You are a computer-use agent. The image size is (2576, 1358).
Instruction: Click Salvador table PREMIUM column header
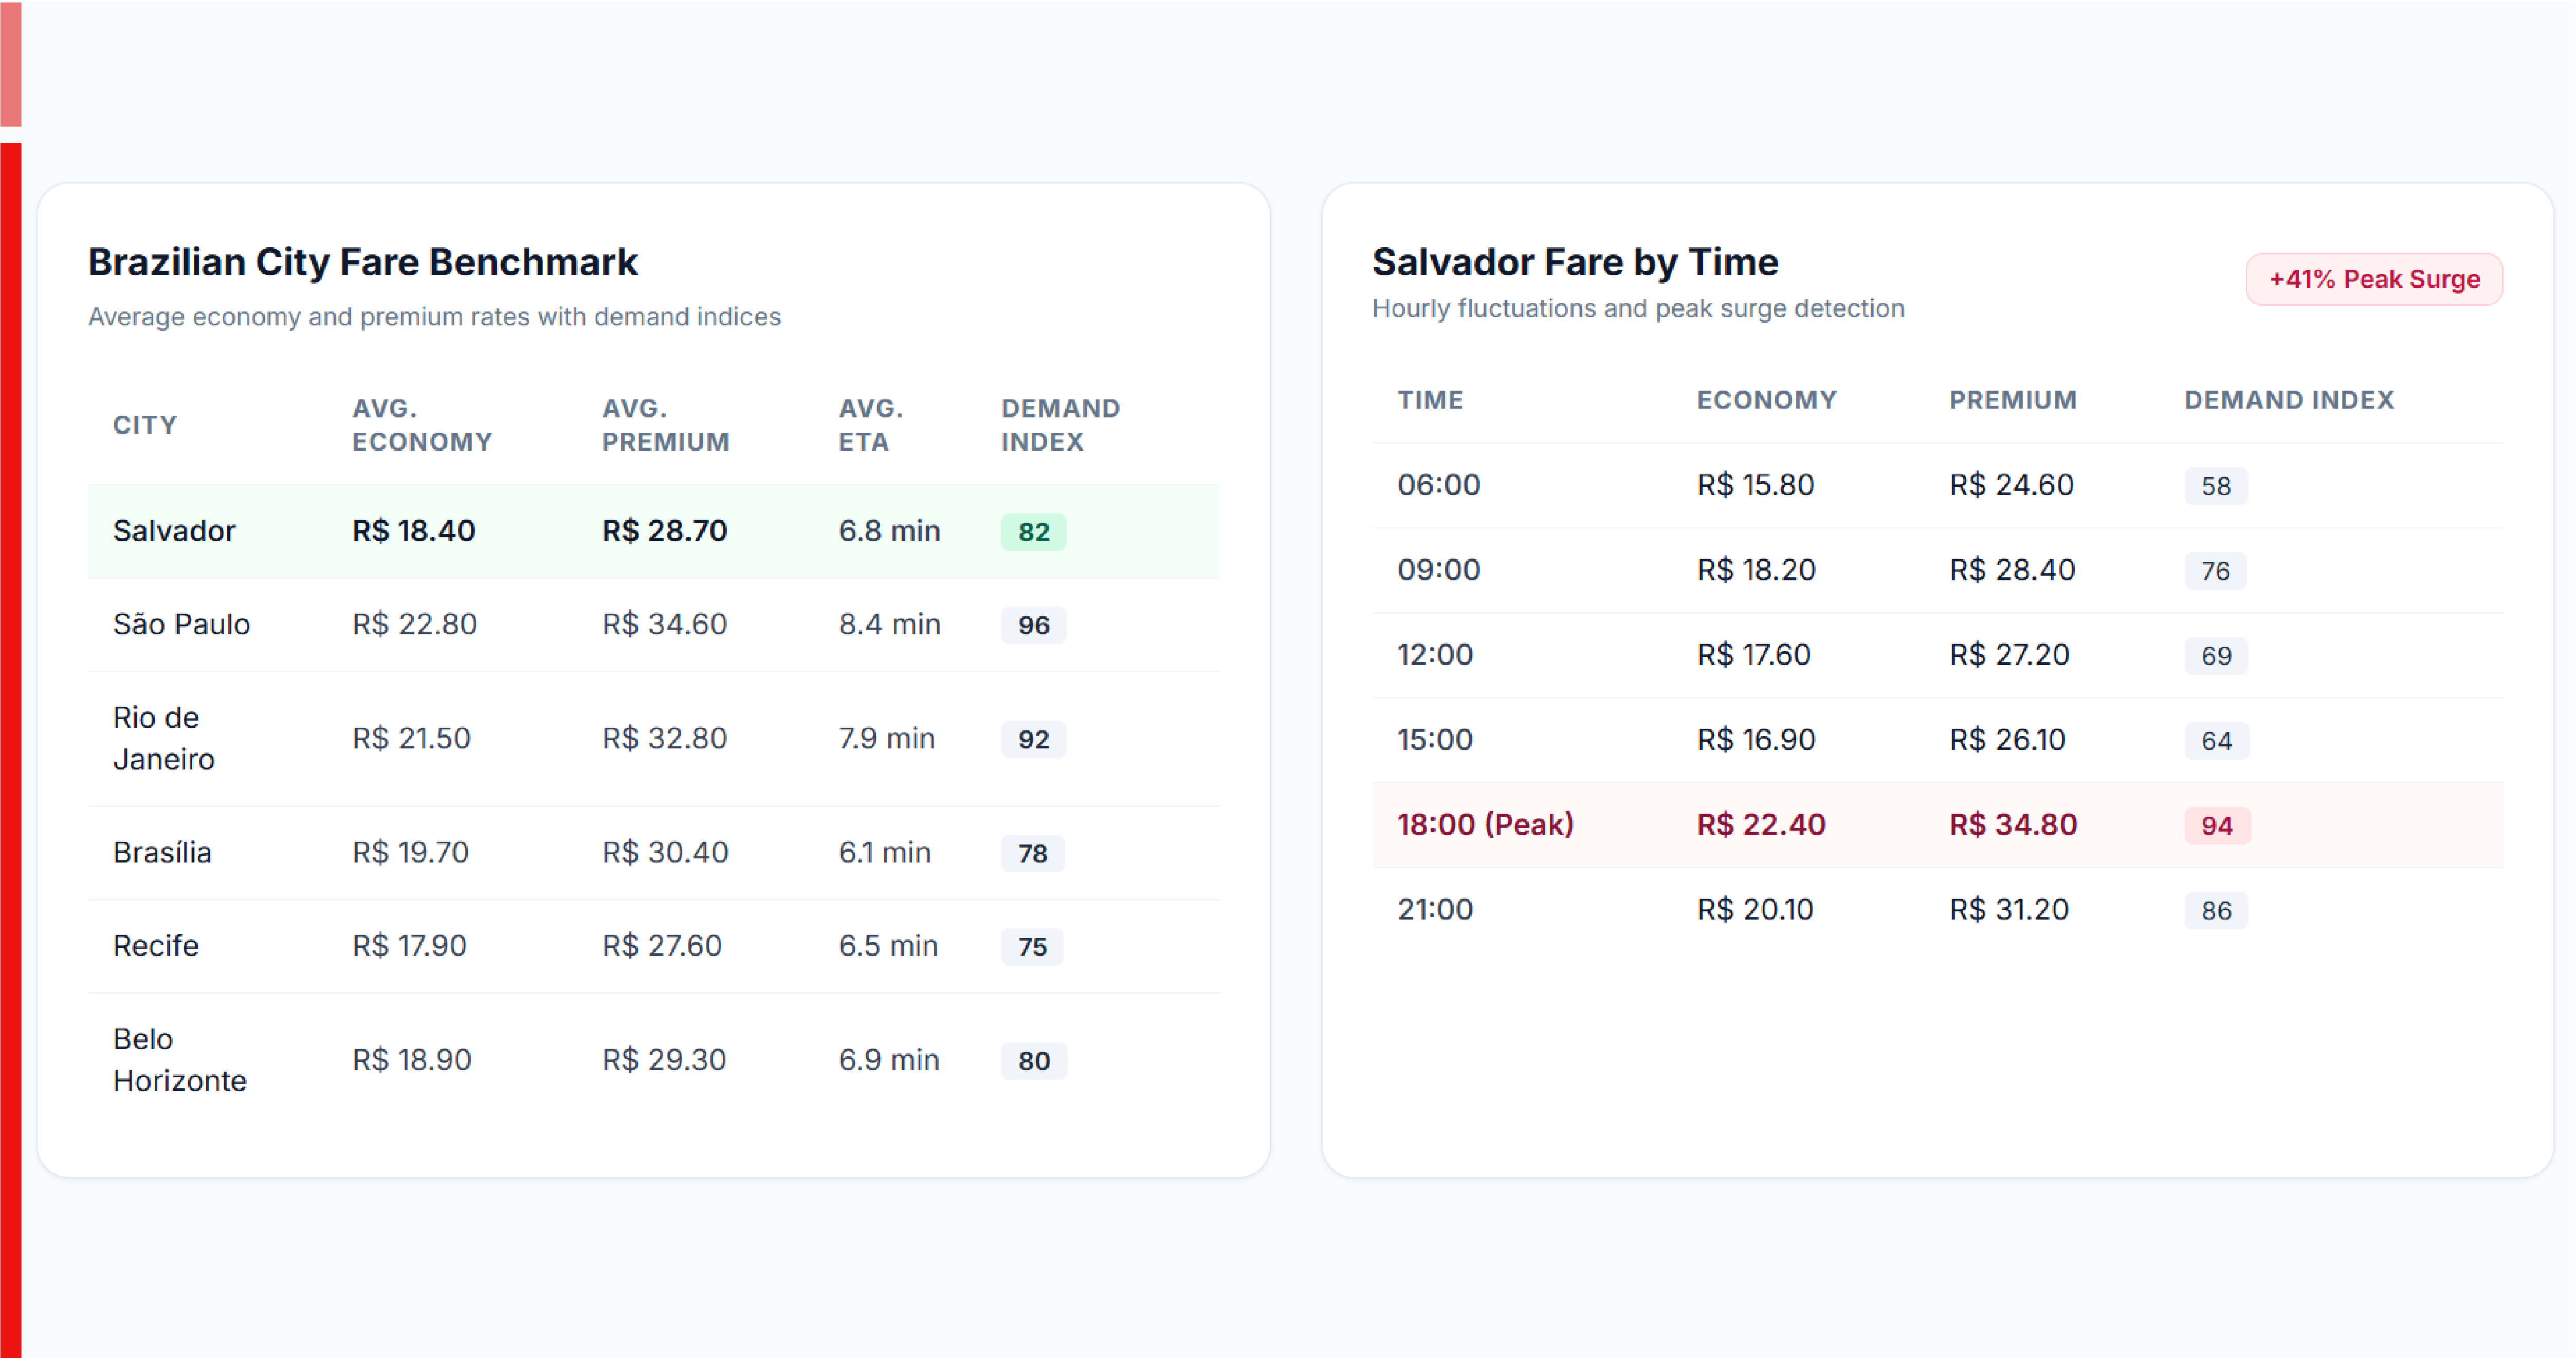(x=2012, y=400)
